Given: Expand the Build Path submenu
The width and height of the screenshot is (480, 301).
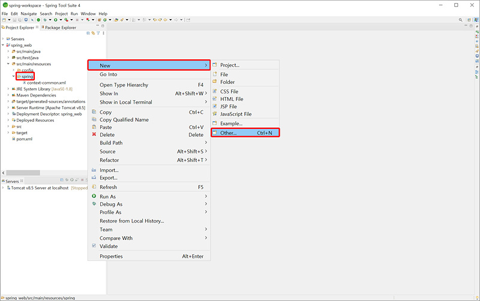Looking at the screenshot, I should [149, 143].
